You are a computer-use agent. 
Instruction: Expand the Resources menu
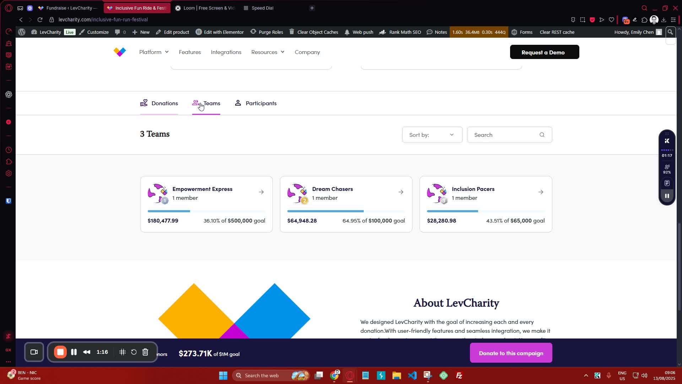[268, 52]
